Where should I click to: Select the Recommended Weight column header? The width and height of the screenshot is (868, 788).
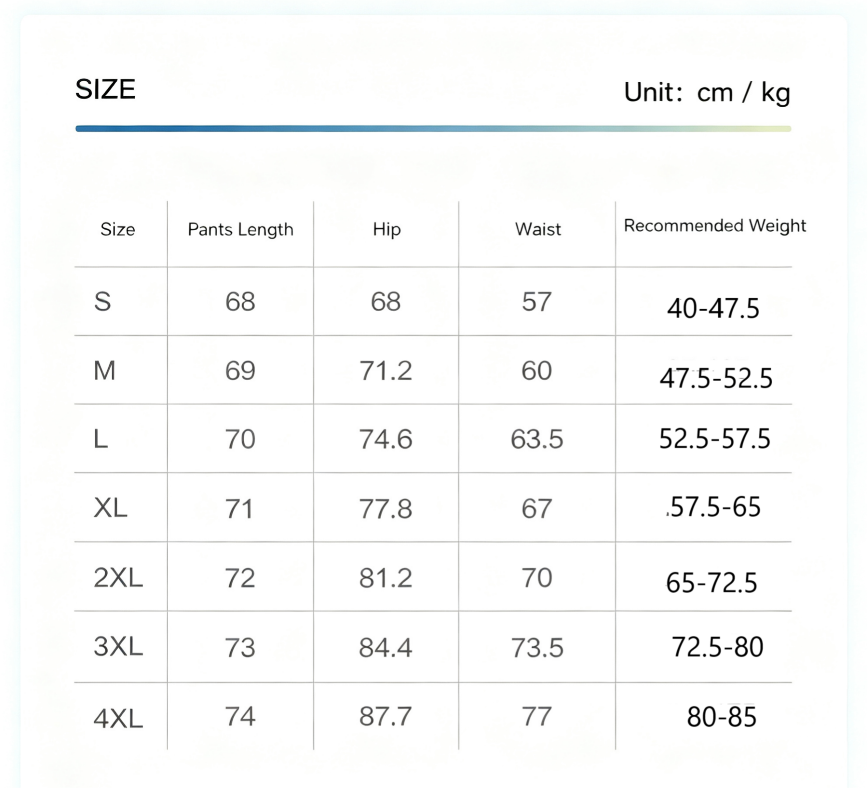click(x=715, y=226)
